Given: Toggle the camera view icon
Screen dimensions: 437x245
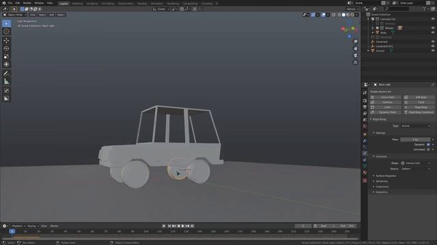Looking at the screenshot, I should point(355,55).
